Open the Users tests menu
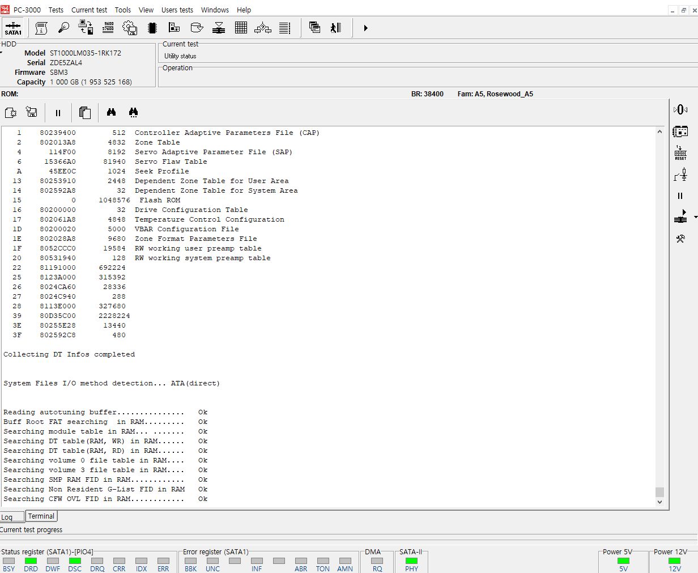The height and width of the screenshot is (573, 698). pos(177,10)
